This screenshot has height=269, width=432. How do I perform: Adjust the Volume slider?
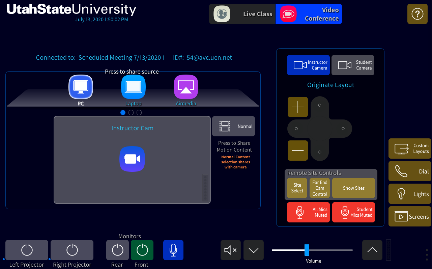(307, 250)
